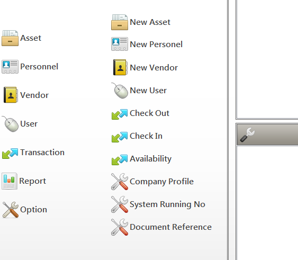Click the New User mouse icon
This screenshot has height=260, width=298.
point(120,91)
